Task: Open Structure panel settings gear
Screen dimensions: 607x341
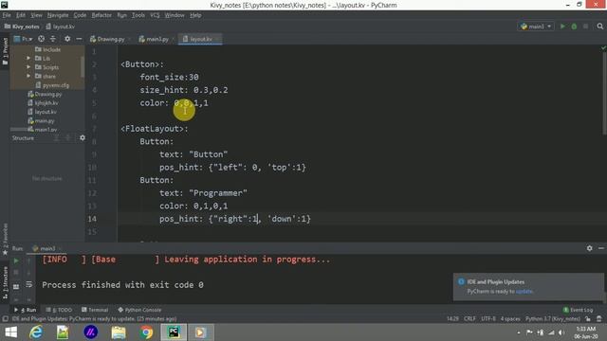Action: tap(83, 137)
